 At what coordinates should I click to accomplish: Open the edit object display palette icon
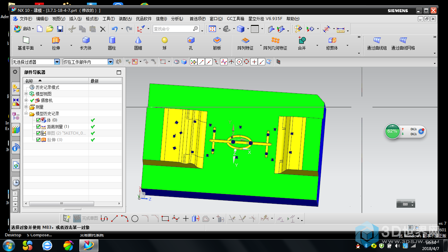tap(298, 29)
